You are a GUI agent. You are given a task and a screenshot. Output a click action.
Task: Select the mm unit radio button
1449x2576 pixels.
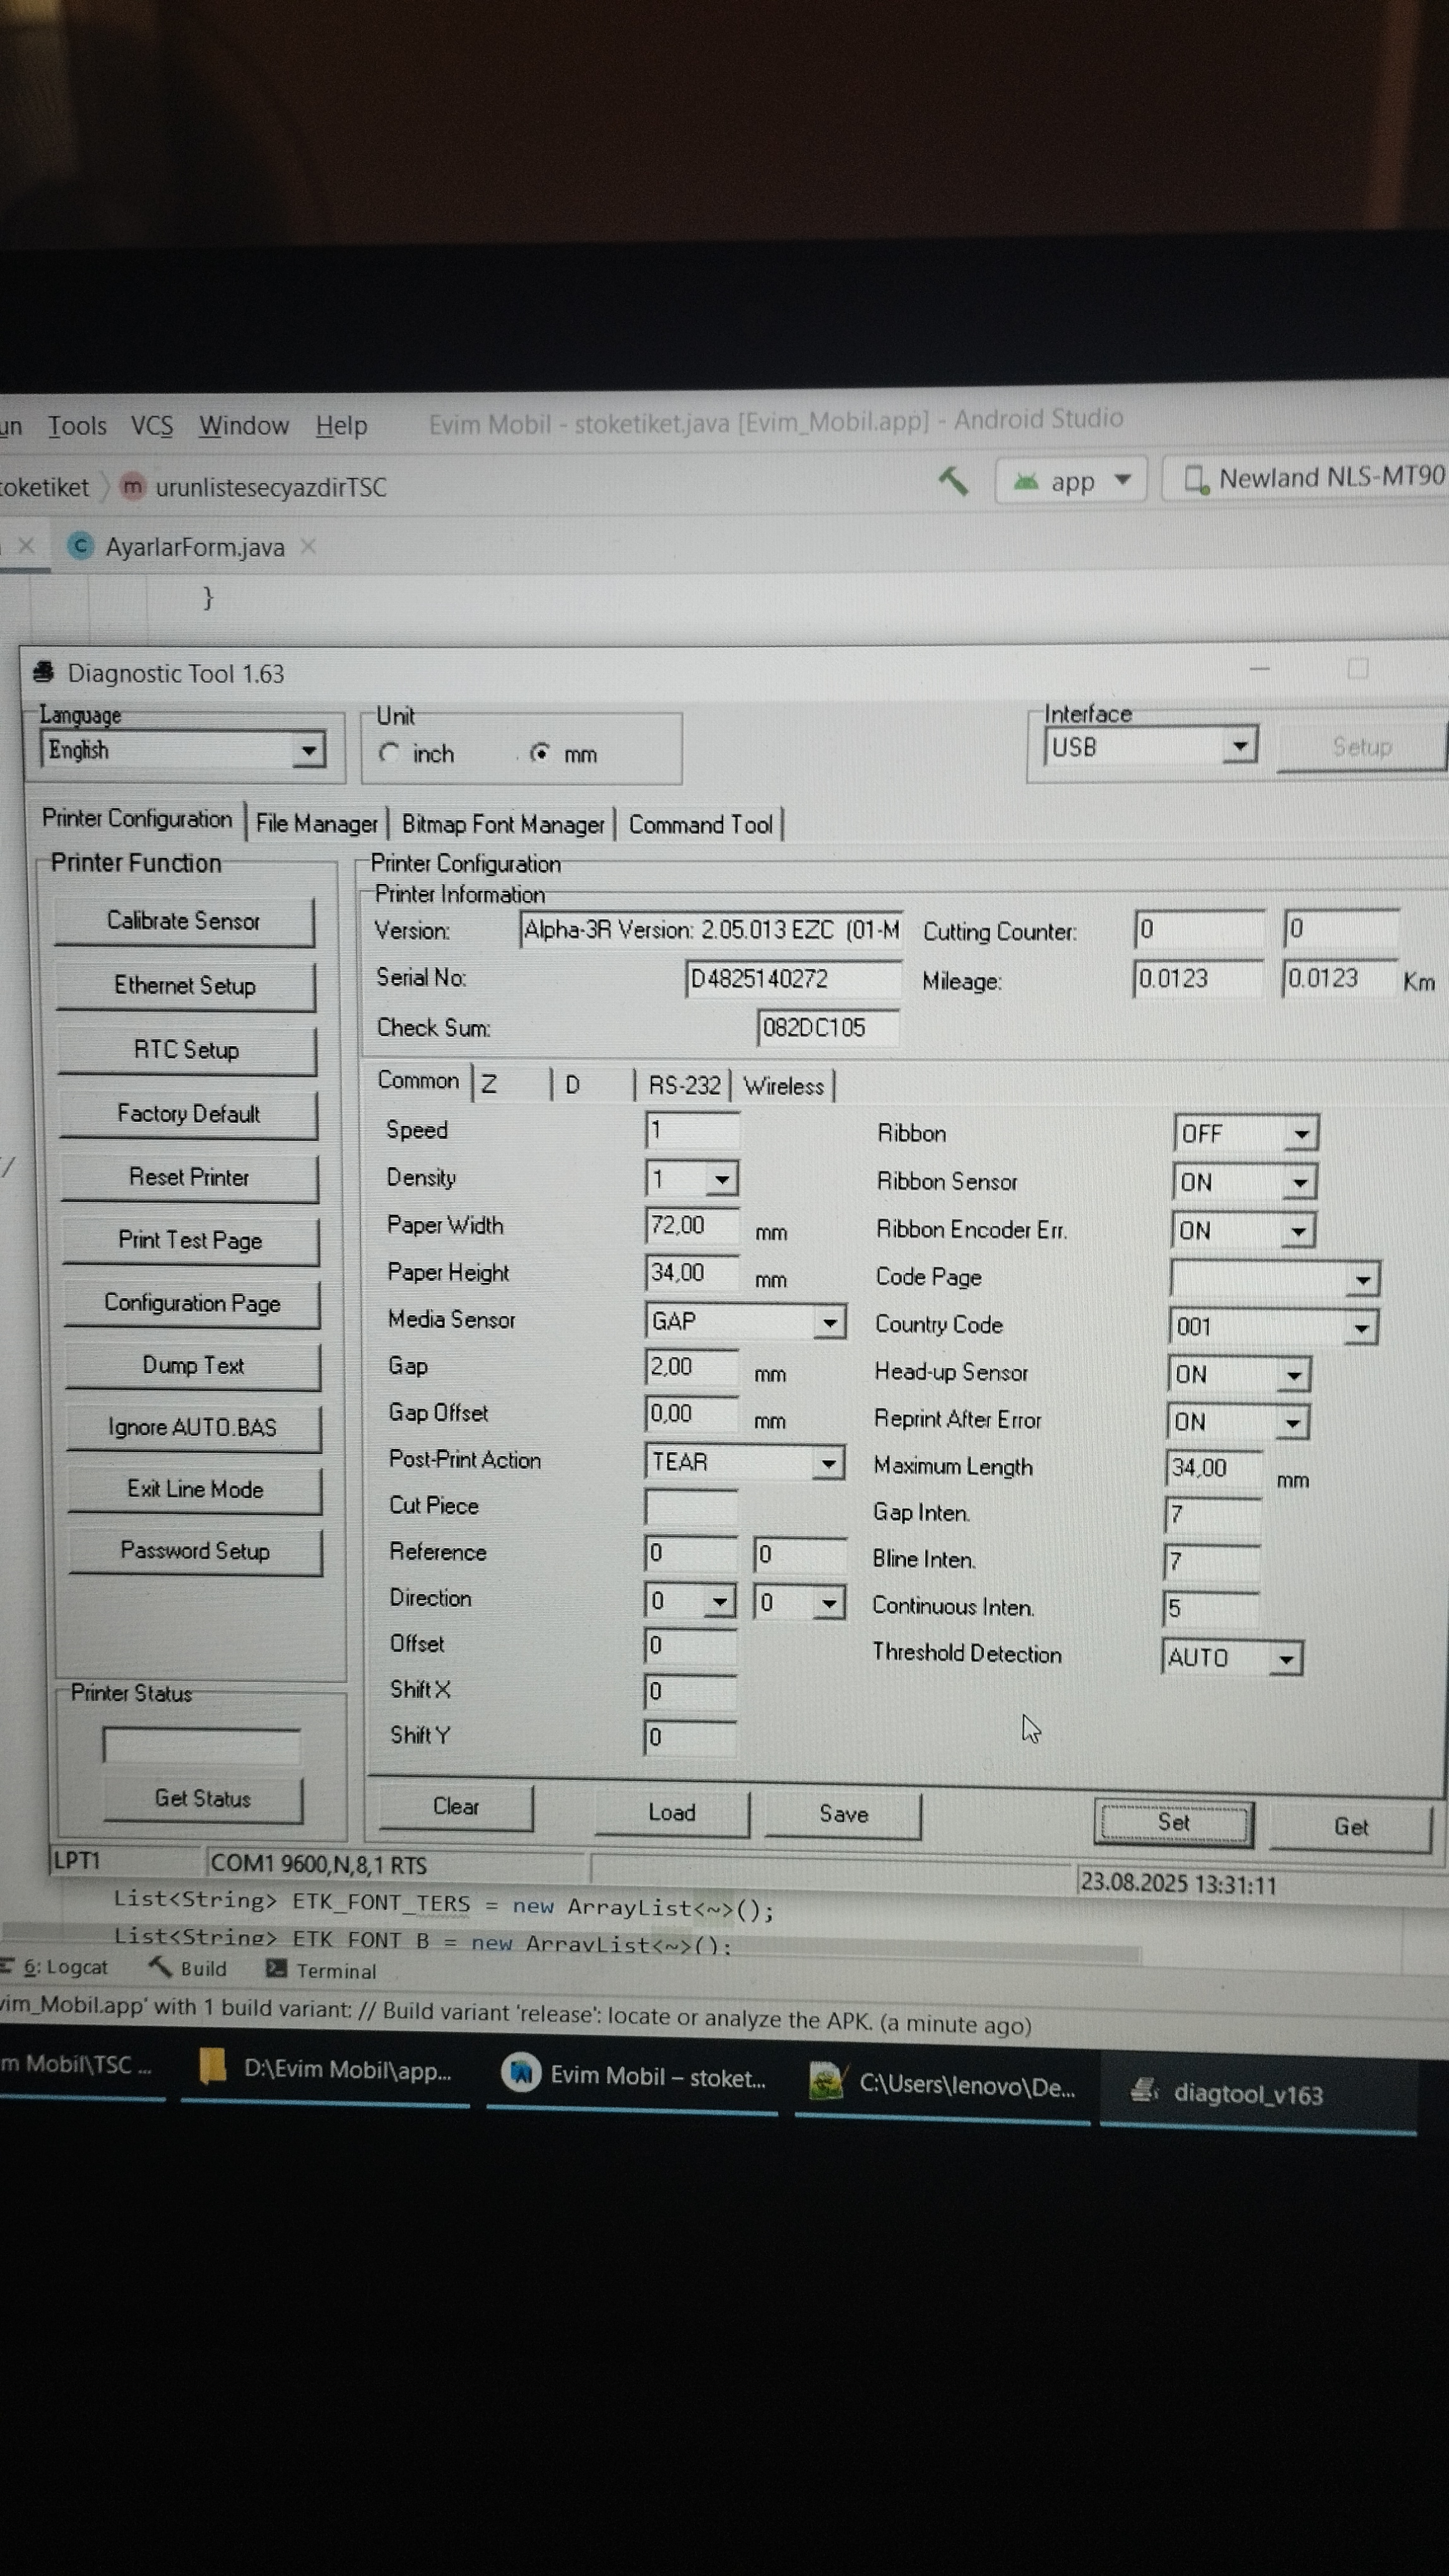540,753
